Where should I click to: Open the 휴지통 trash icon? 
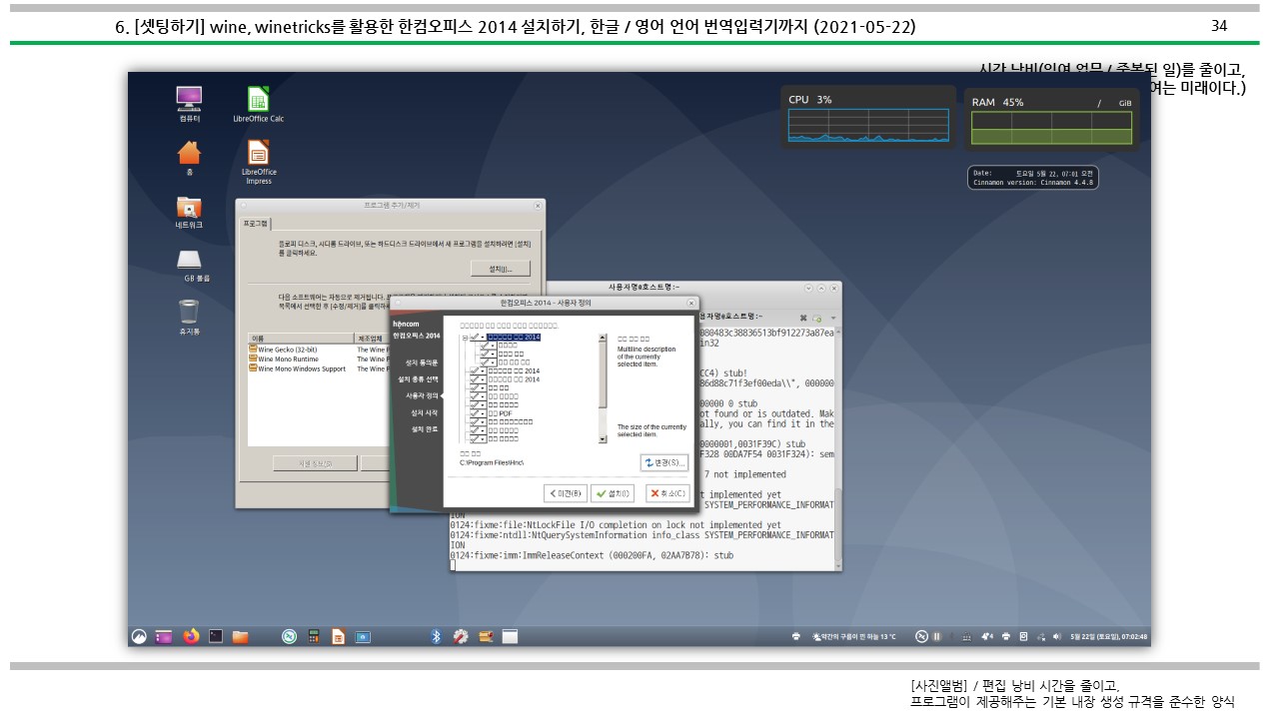click(189, 317)
